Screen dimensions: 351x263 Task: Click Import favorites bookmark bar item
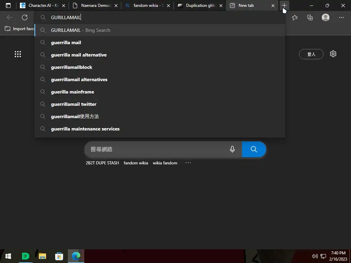19,29
